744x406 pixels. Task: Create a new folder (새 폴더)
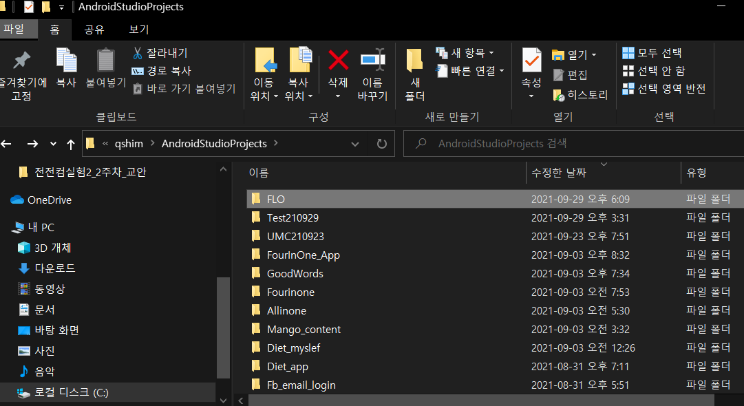(x=414, y=61)
